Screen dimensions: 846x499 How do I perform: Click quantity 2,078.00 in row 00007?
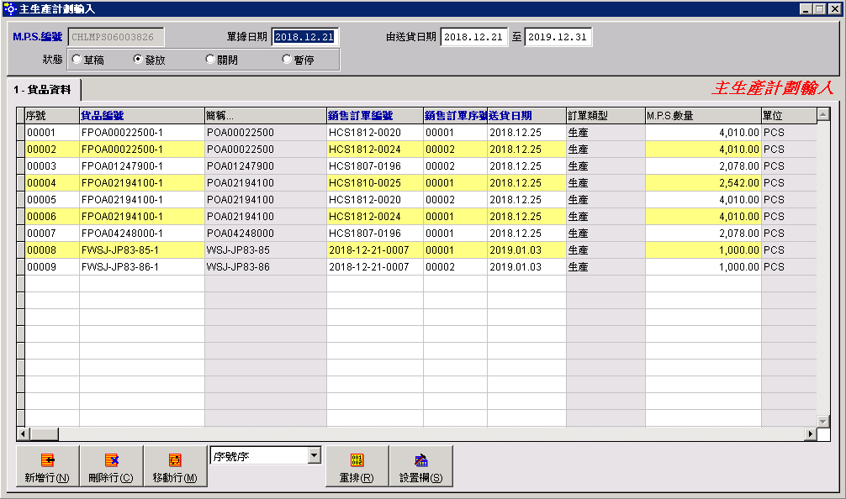(x=703, y=234)
